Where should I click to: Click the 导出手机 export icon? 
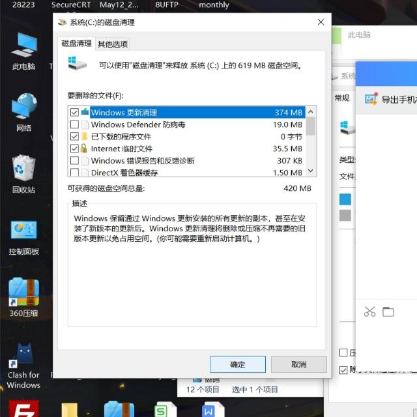click(371, 98)
